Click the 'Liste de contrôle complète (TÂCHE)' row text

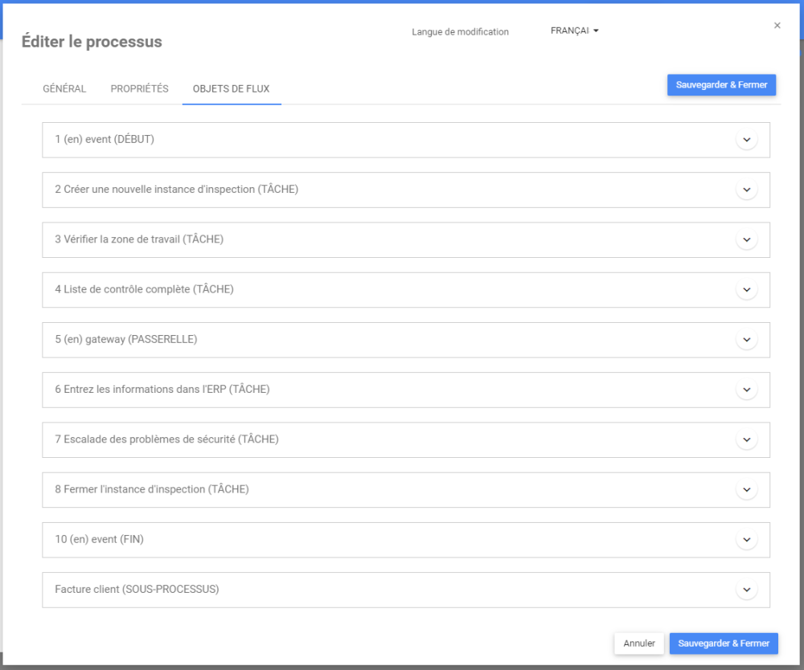coord(144,289)
